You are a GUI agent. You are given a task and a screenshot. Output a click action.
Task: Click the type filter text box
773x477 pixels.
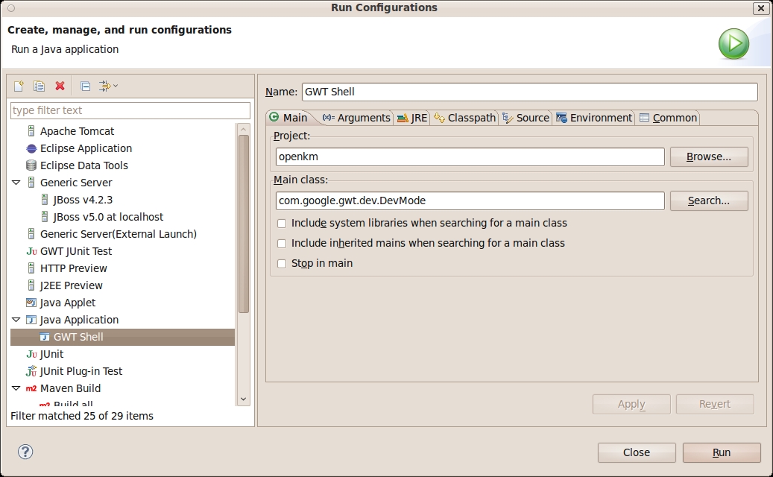tap(130, 110)
